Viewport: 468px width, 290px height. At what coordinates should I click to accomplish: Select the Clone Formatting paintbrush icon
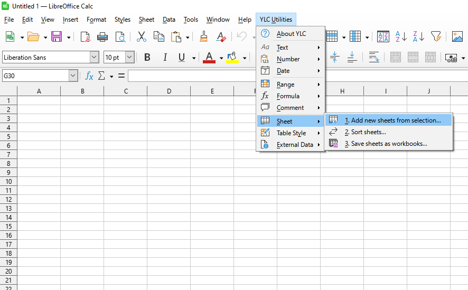[203, 36]
